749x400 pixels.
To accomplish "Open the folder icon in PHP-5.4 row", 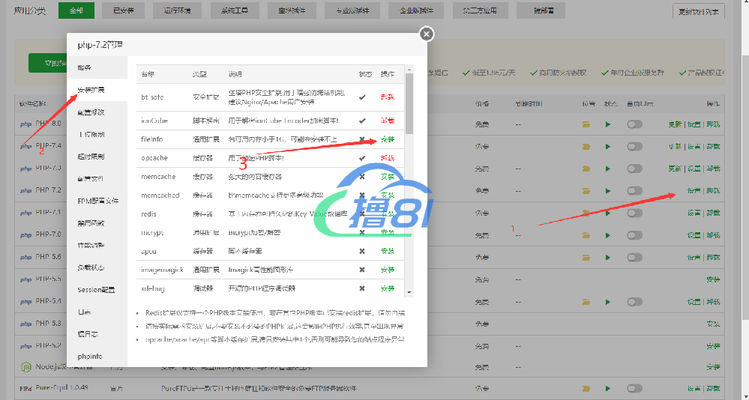I will (586, 301).
